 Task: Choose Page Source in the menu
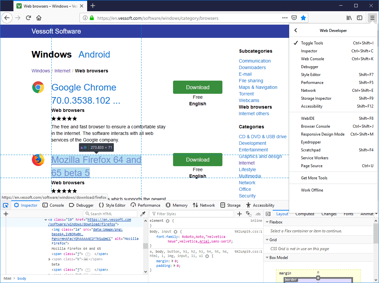pos(333,166)
